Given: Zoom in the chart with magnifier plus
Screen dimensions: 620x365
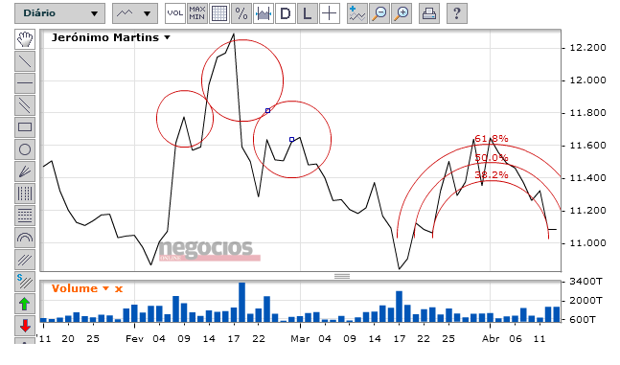Looking at the screenshot, I should pyautogui.click(x=402, y=13).
